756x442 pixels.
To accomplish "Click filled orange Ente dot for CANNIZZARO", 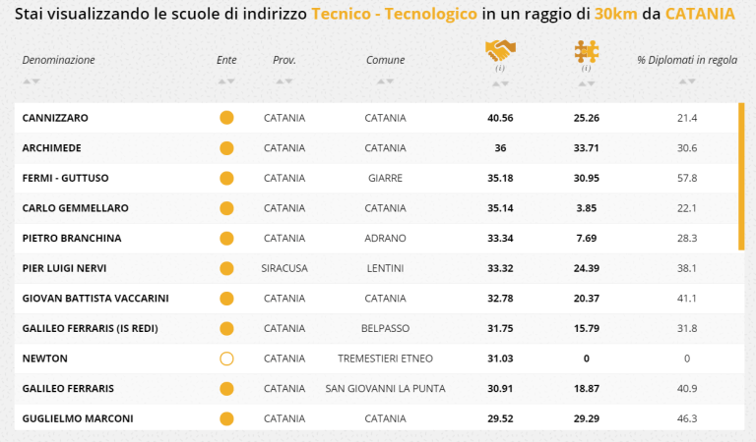I will (x=226, y=118).
